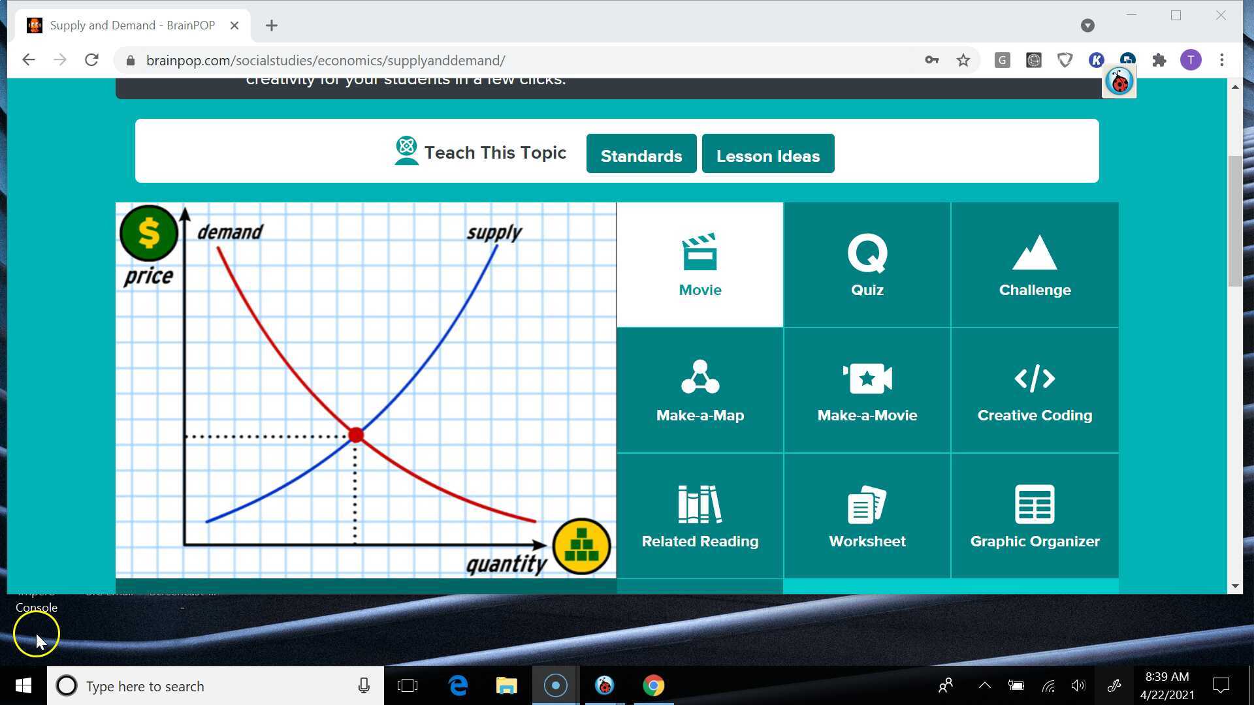Open the tab search dropdown arrow

coord(1087,25)
